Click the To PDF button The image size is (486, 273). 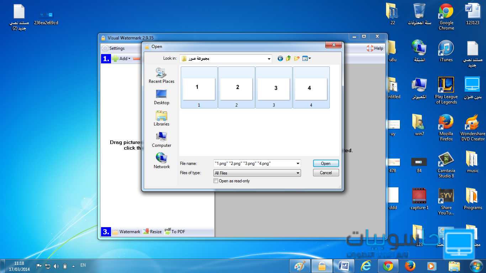coord(175,232)
